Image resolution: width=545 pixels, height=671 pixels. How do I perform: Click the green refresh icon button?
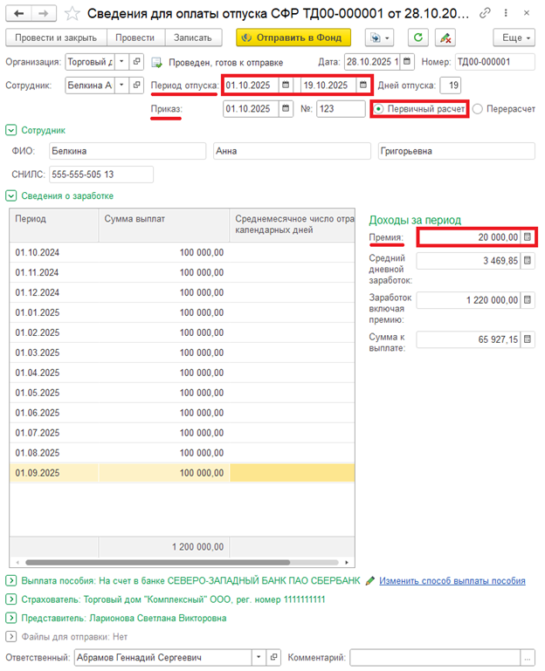point(418,38)
